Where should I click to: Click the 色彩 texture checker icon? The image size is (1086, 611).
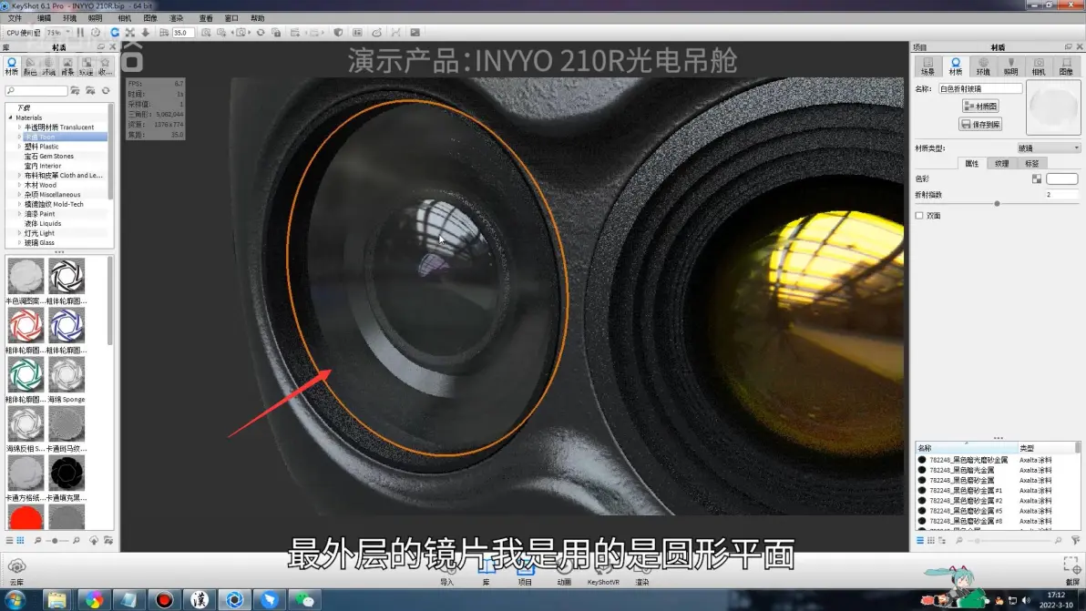tap(1036, 178)
